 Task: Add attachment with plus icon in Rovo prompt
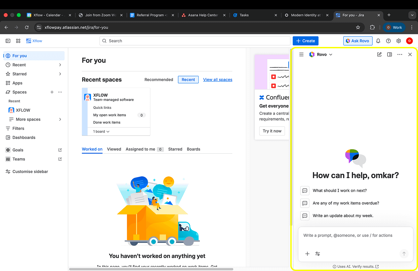(x=307, y=254)
